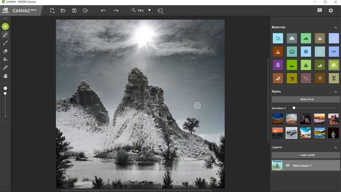Select the New Layer 1 thumbnail

pos(277,165)
